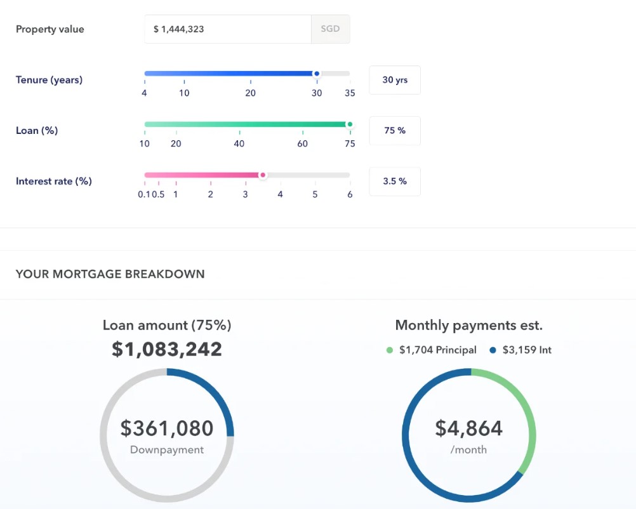Click the Property value input field
This screenshot has width=636, height=509.
(227, 29)
